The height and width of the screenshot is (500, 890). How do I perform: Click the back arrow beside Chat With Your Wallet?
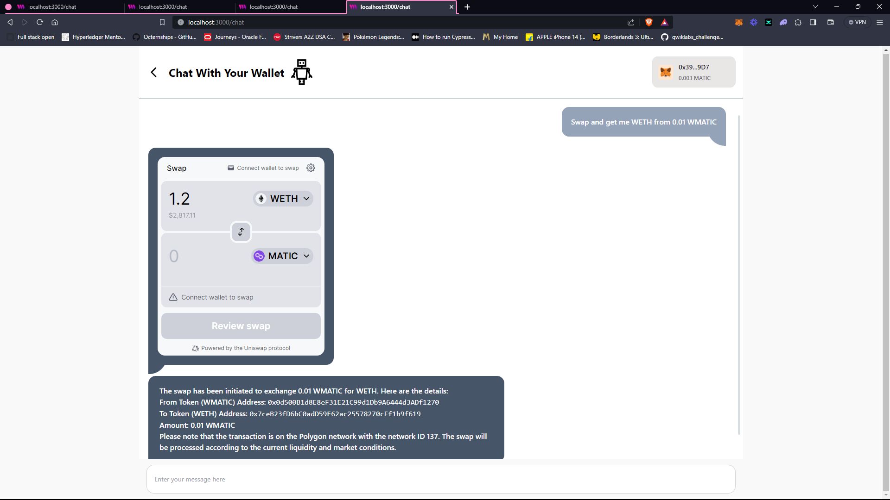tap(154, 73)
